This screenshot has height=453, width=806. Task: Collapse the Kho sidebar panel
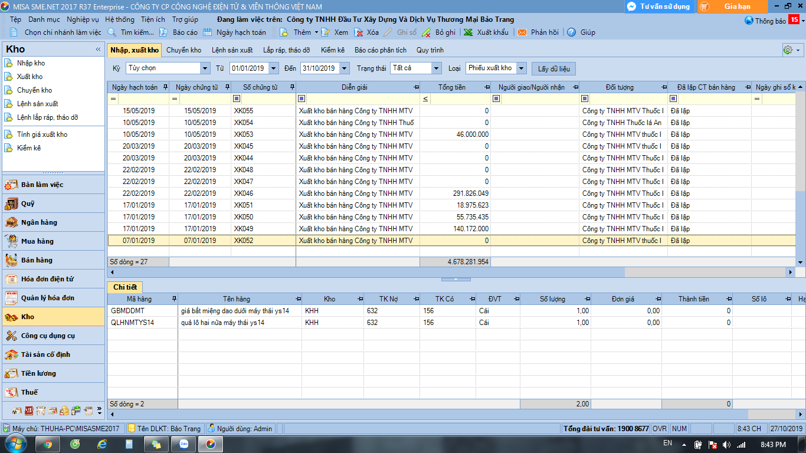(x=98, y=50)
